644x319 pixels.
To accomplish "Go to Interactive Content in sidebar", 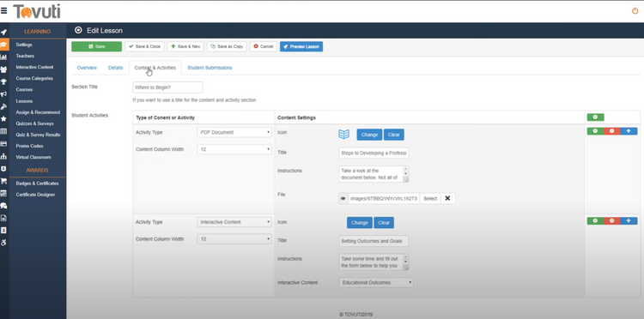I will point(34,67).
